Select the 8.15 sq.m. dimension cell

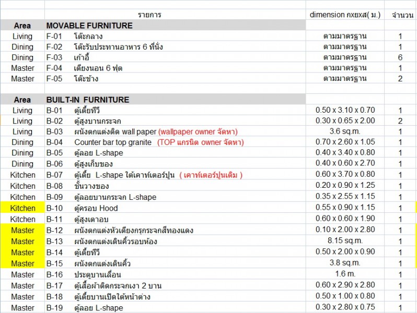pyautogui.click(x=345, y=241)
